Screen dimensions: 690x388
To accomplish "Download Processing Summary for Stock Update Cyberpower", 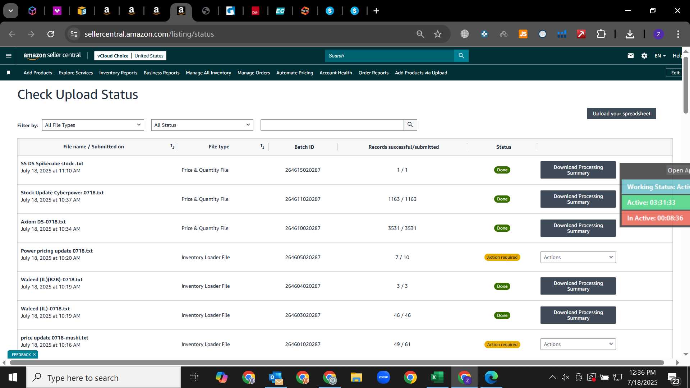I will pyautogui.click(x=578, y=199).
